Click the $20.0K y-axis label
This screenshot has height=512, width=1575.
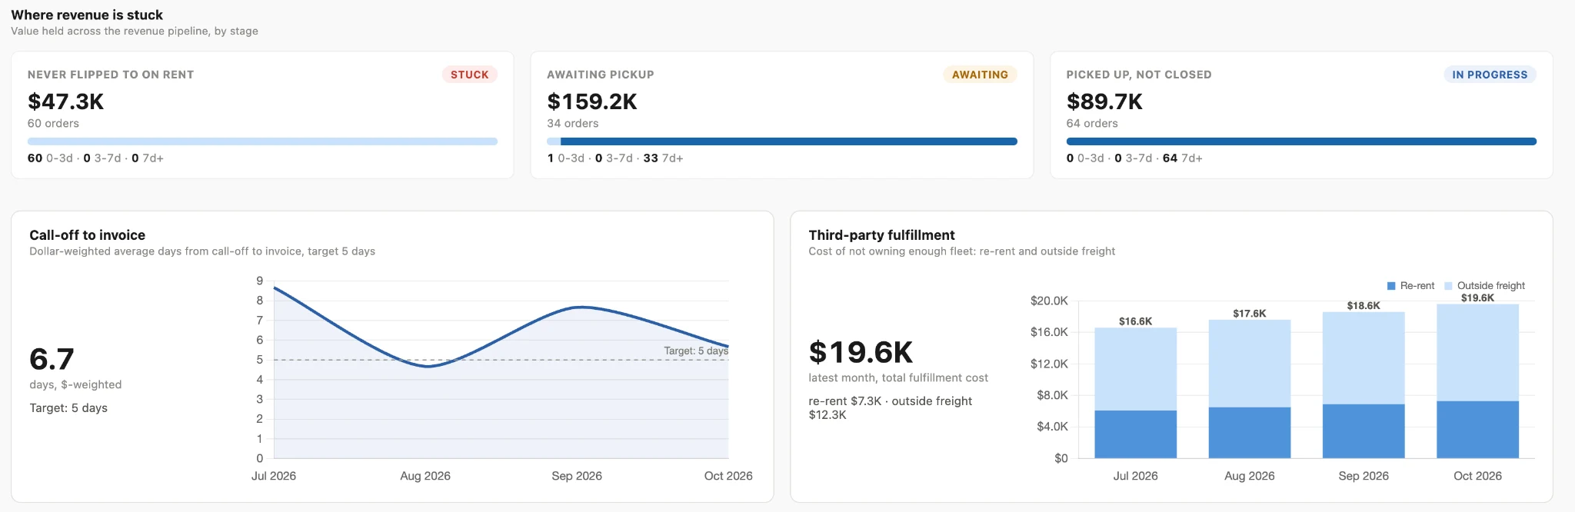(1049, 301)
